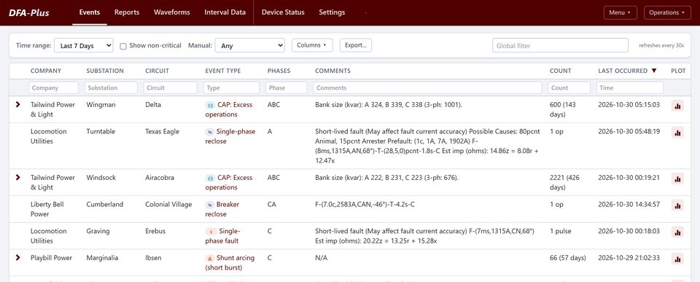Open the Manual filter dropdown
This screenshot has height=282, width=700.
[x=249, y=45]
